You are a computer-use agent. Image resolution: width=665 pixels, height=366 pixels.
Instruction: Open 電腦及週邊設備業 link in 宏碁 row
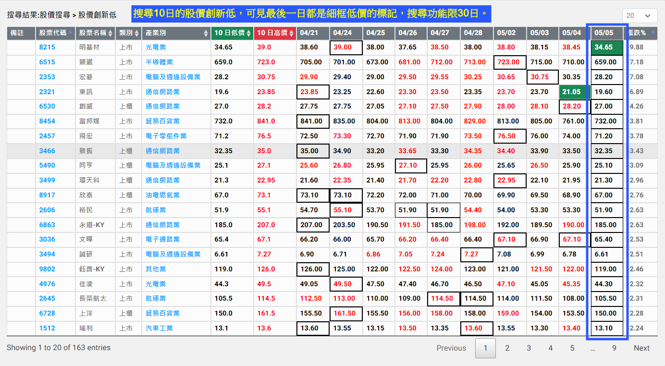173,77
